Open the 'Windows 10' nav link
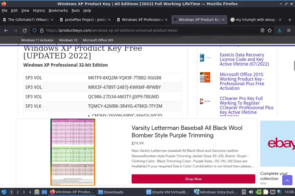 pyautogui.click(x=68, y=40)
